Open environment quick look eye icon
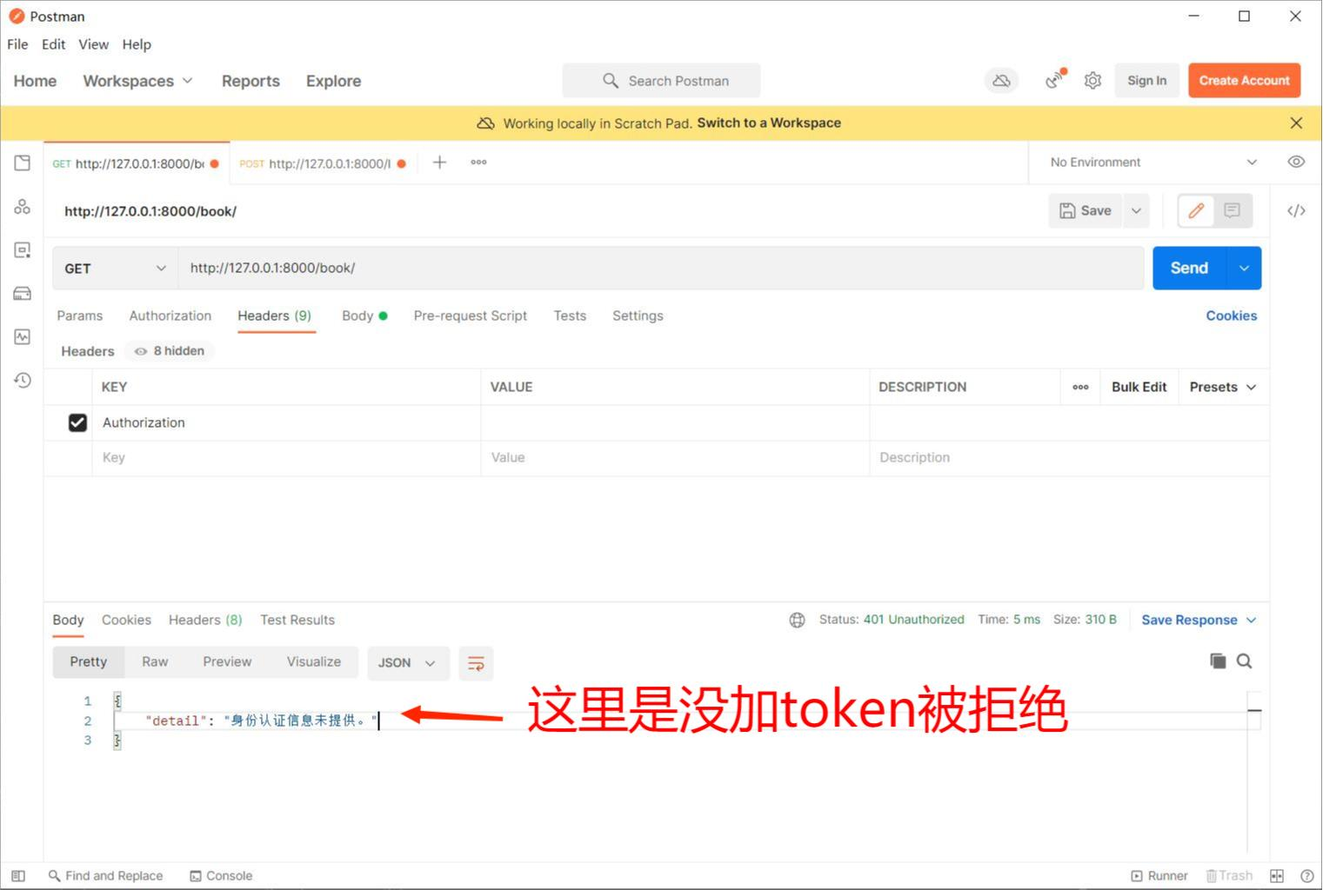The height and width of the screenshot is (890, 1323). [x=1296, y=162]
